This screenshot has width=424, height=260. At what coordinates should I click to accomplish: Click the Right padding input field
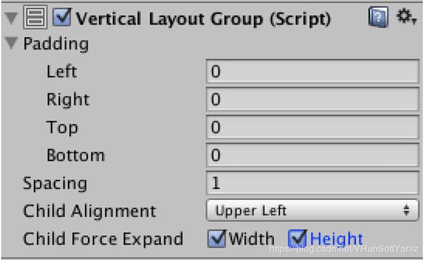point(312,99)
